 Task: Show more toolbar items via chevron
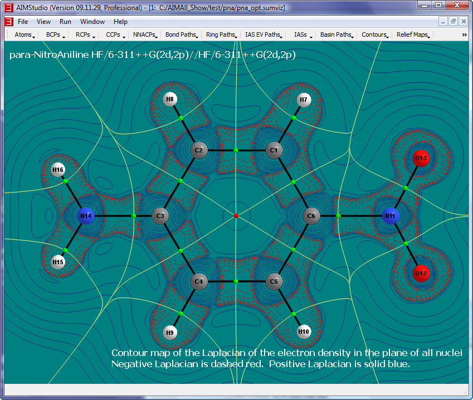point(464,34)
